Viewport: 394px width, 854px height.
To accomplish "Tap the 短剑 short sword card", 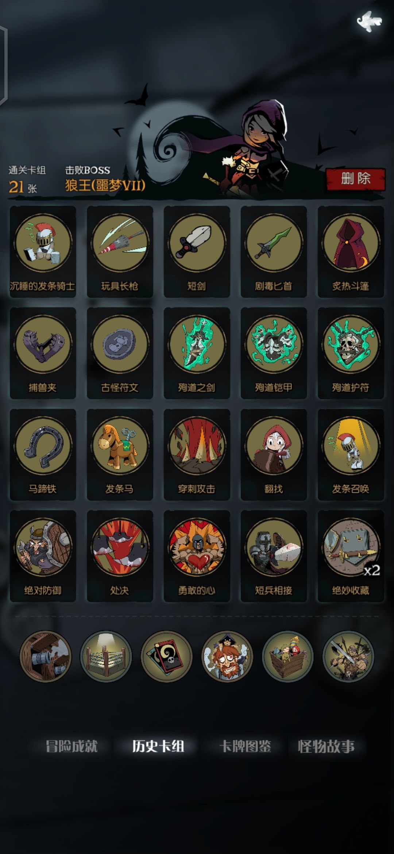I will pos(197,251).
